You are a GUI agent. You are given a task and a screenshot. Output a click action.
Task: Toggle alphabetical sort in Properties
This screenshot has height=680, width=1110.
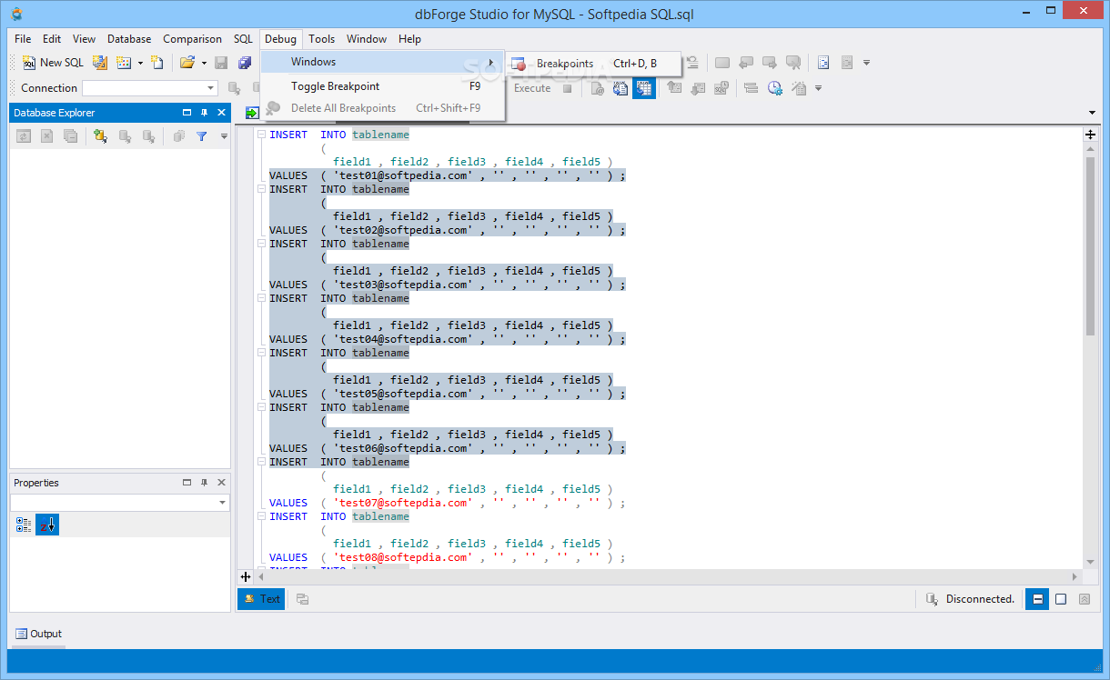pos(47,525)
